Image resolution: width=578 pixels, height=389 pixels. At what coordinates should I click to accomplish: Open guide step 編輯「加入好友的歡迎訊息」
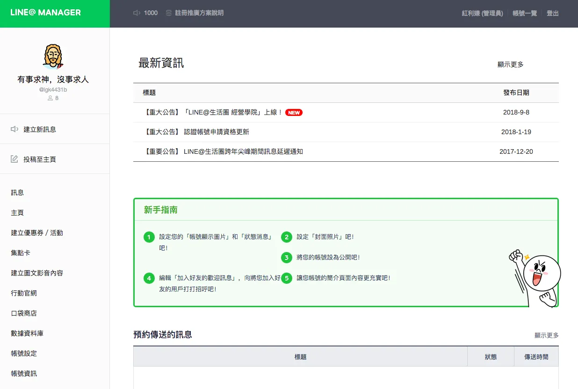click(x=220, y=283)
